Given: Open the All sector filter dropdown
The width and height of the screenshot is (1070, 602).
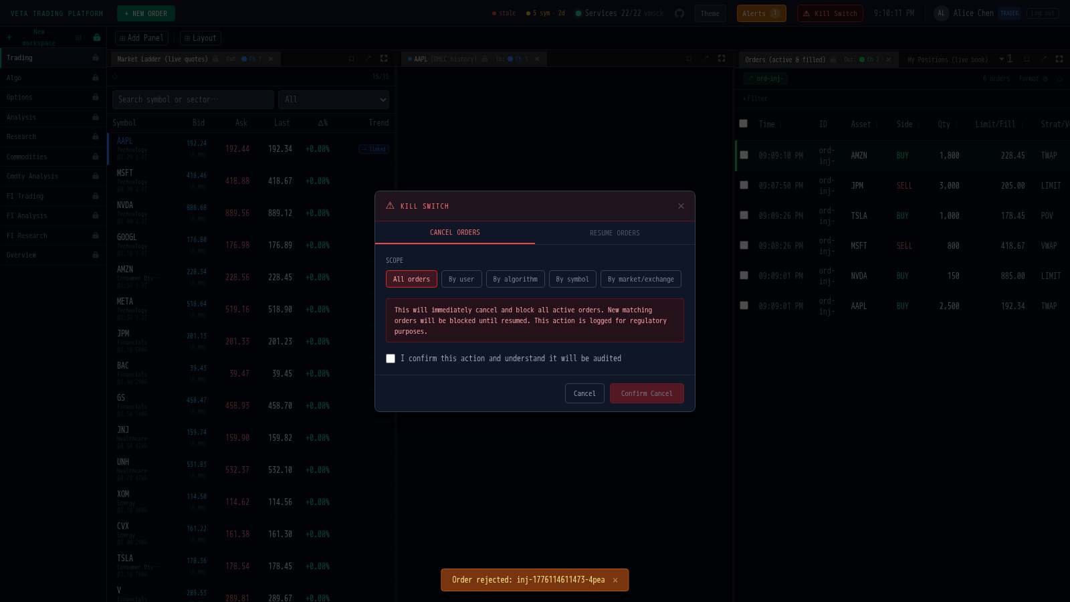Looking at the screenshot, I should (334, 100).
